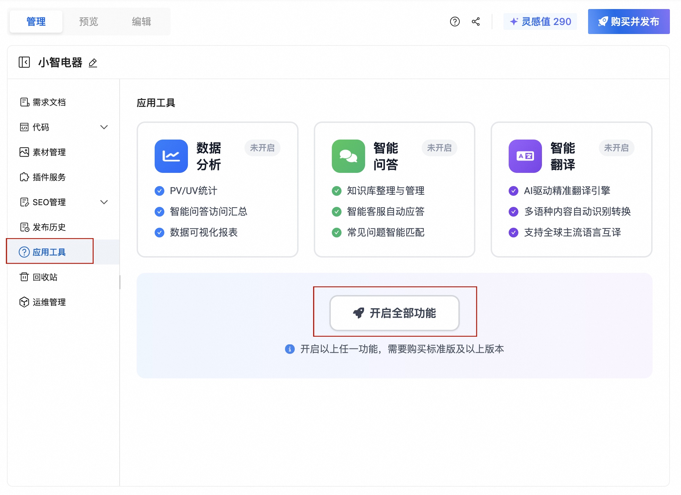Click the share icon in top bar
This screenshot has width=681, height=495.
(x=476, y=22)
